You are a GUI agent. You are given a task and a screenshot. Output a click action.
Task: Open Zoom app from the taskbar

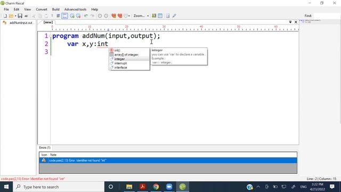point(169,187)
